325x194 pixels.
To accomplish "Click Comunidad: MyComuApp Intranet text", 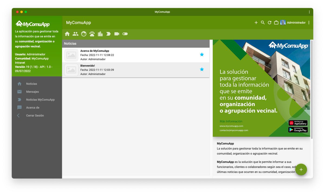I will coord(32,61).
